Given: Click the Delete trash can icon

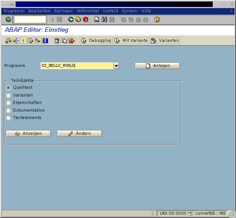Looking at the screenshot, I should pyautogui.click(x=57, y=41).
